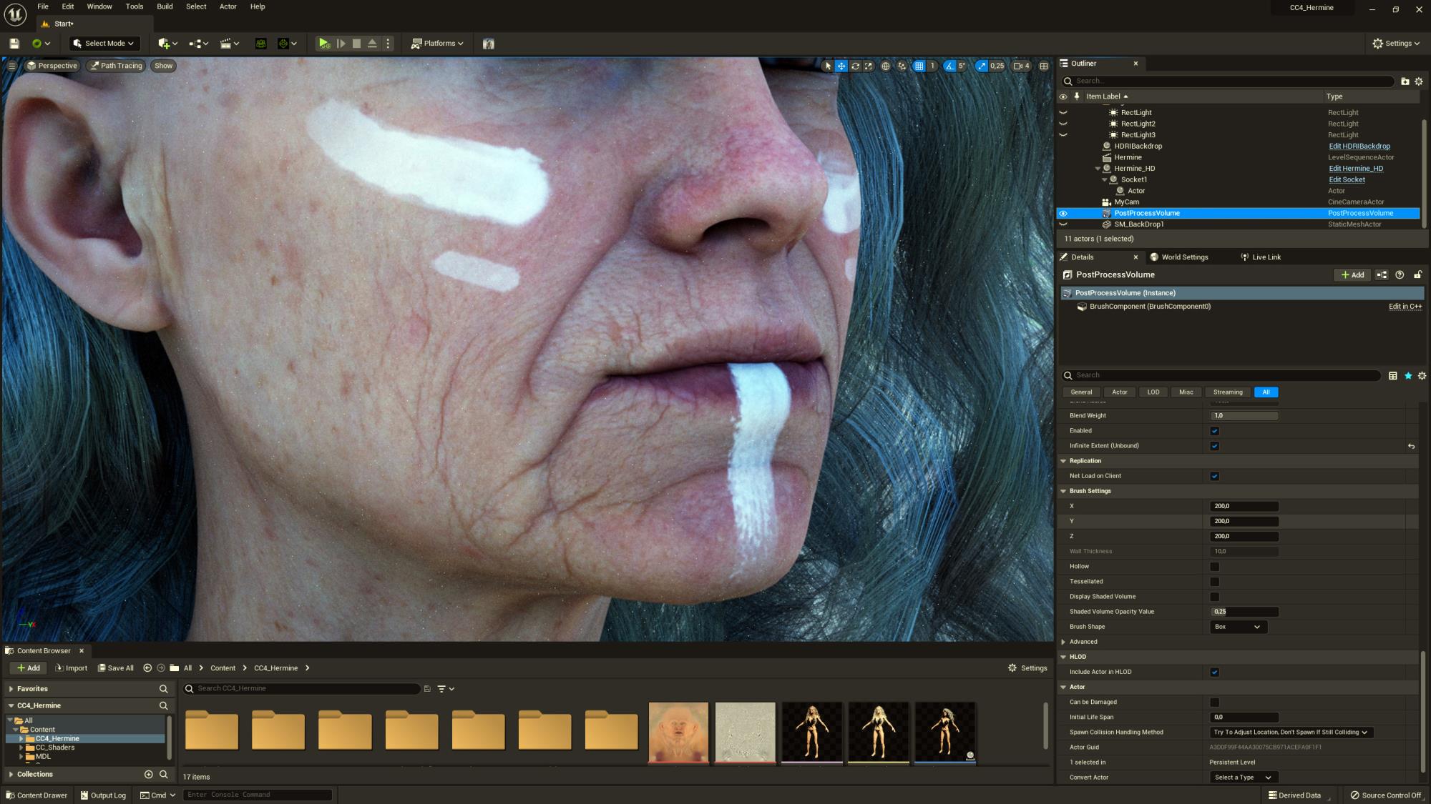Viewport: 1431px width, 804px height.
Task: Save the current level with the disk icon
Action: (14, 44)
